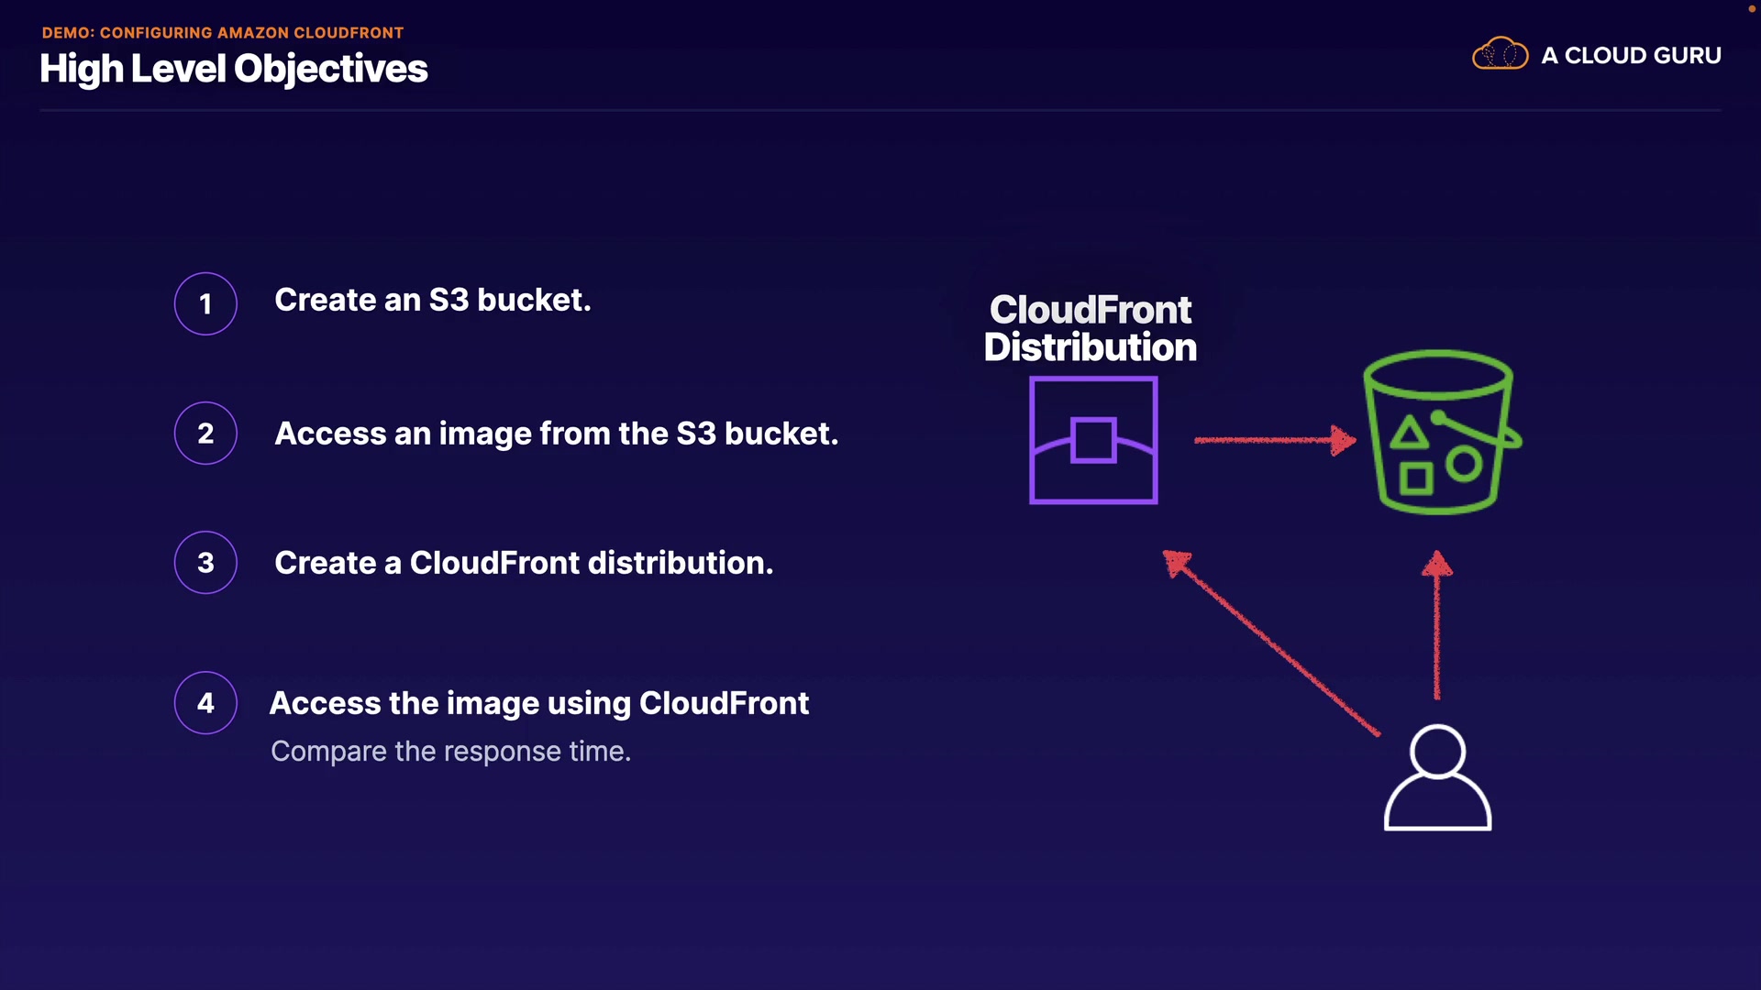
Task: Select "Access an image from the S3 bucket." text
Action: (557, 434)
